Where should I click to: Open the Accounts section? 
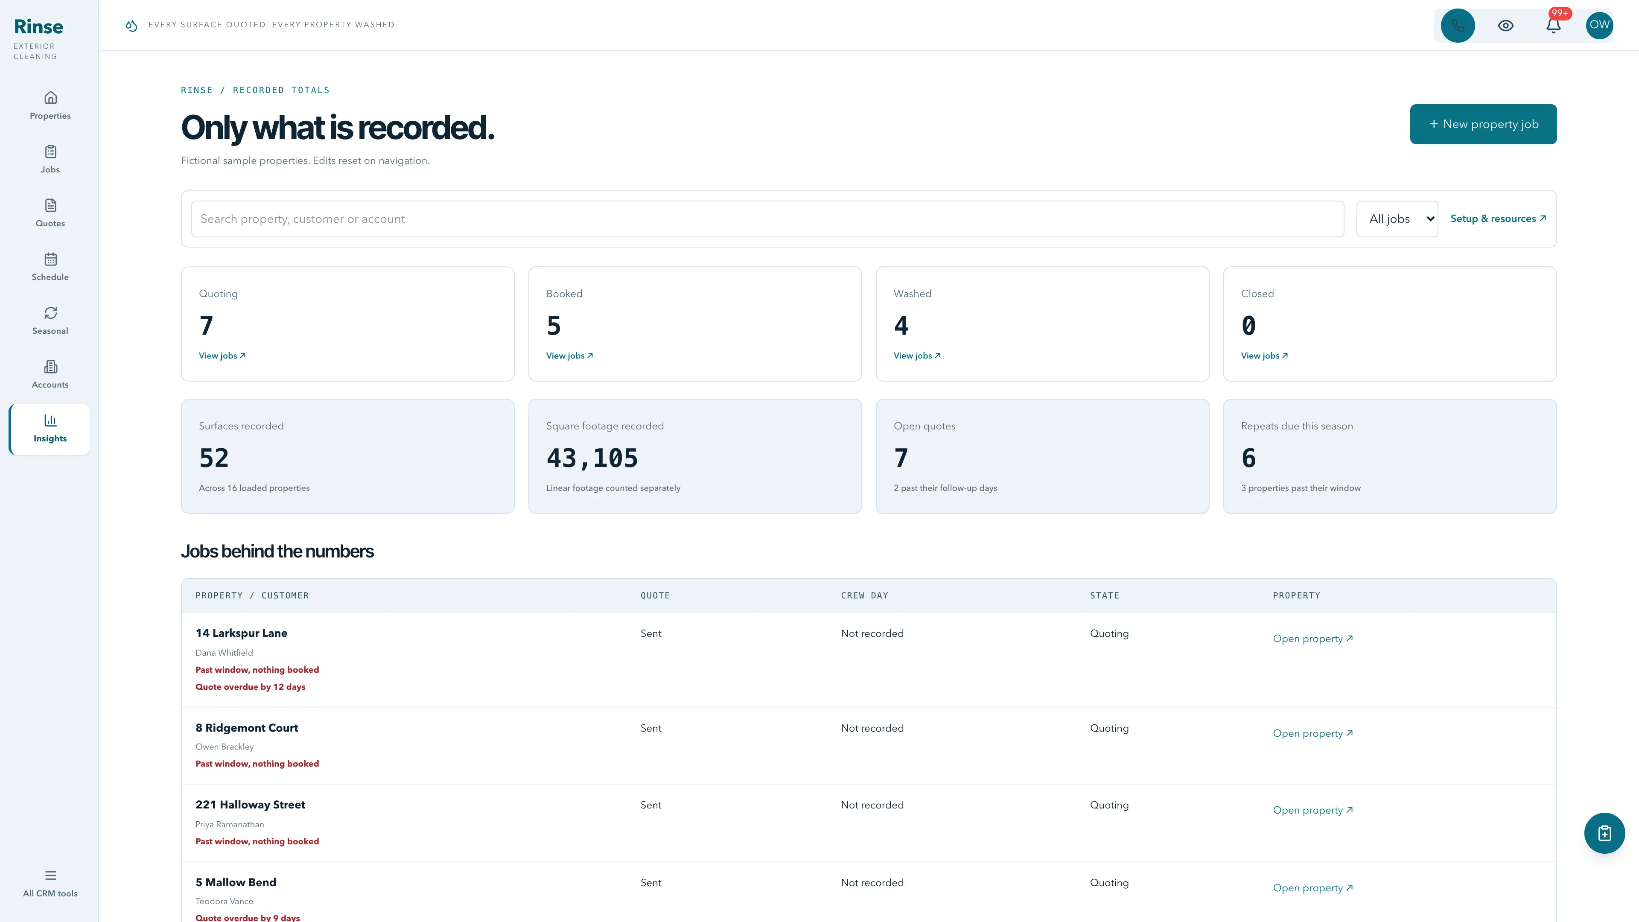pos(50,375)
